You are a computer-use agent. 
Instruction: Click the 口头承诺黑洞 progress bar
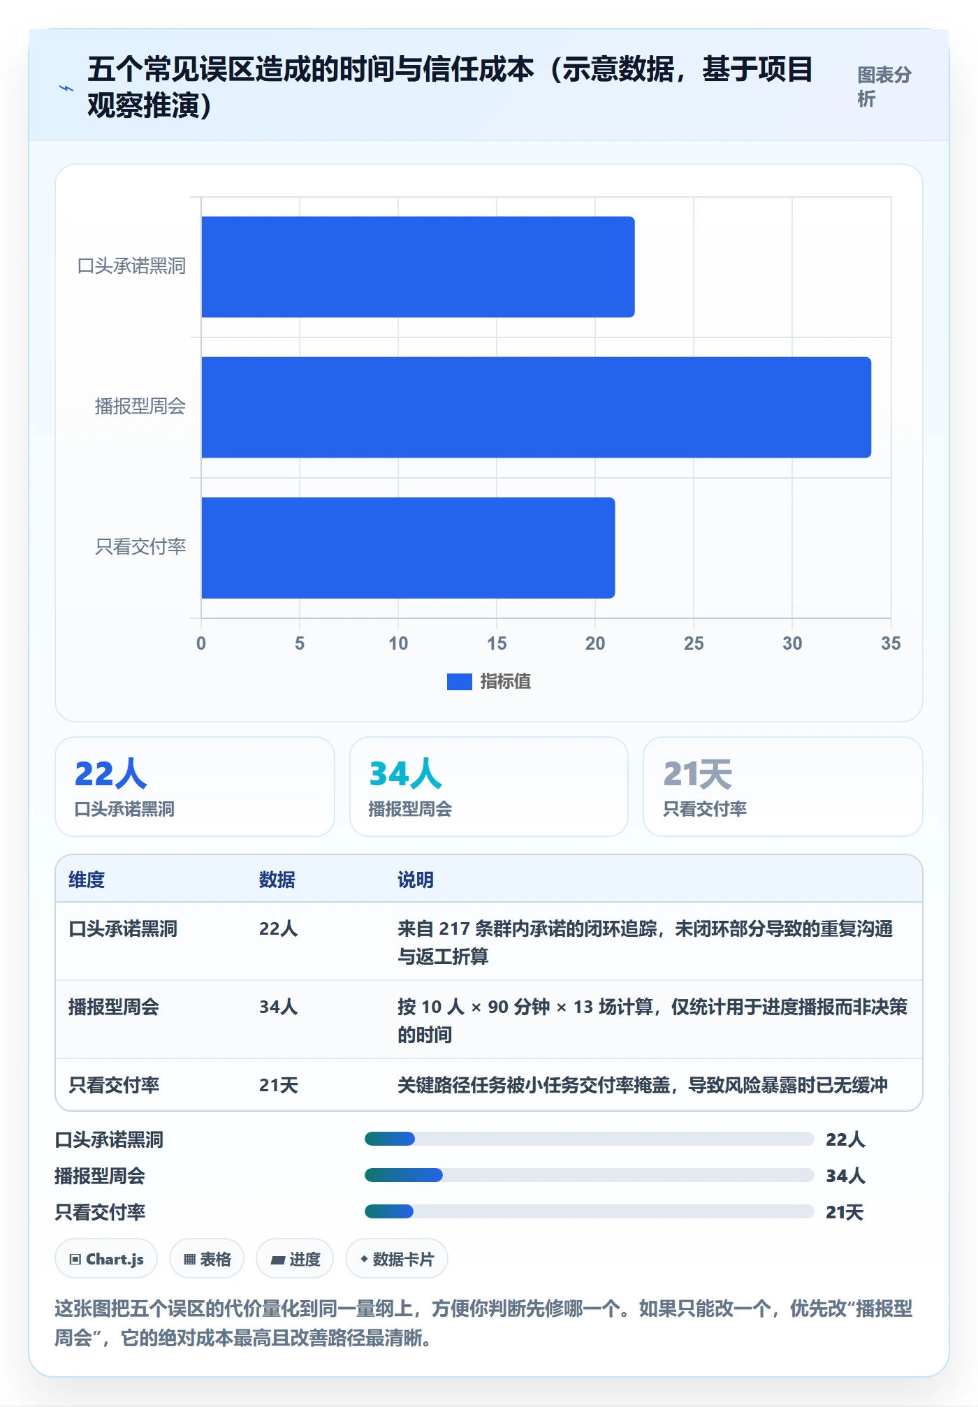coord(590,1139)
